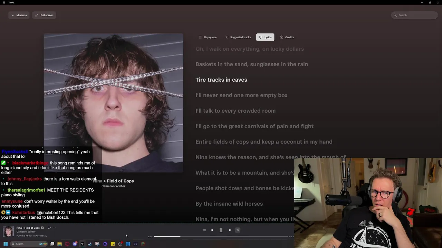Switch now playing to Full screen
The height and width of the screenshot is (248, 442).
[45, 15]
